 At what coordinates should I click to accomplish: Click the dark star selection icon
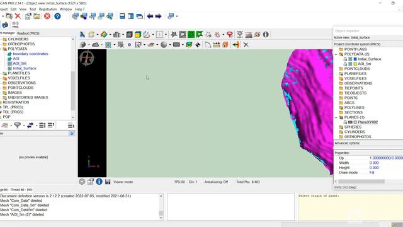tap(174, 35)
